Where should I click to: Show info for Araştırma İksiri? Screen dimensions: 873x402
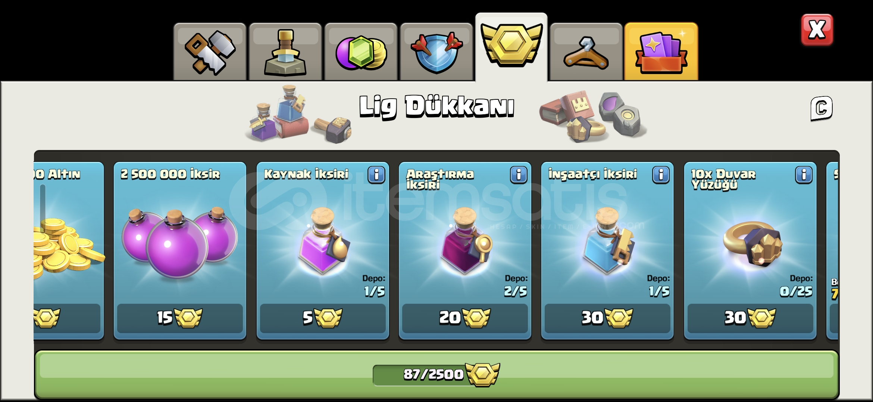[x=519, y=175]
